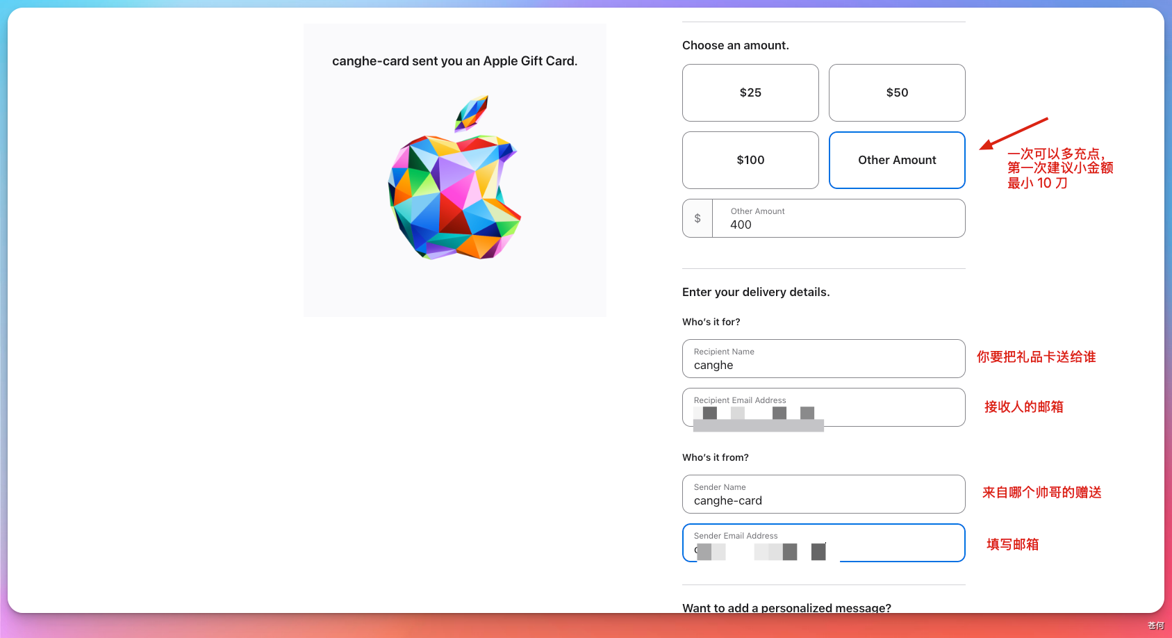Select the Other Amount option
The image size is (1172, 638).
897,160
